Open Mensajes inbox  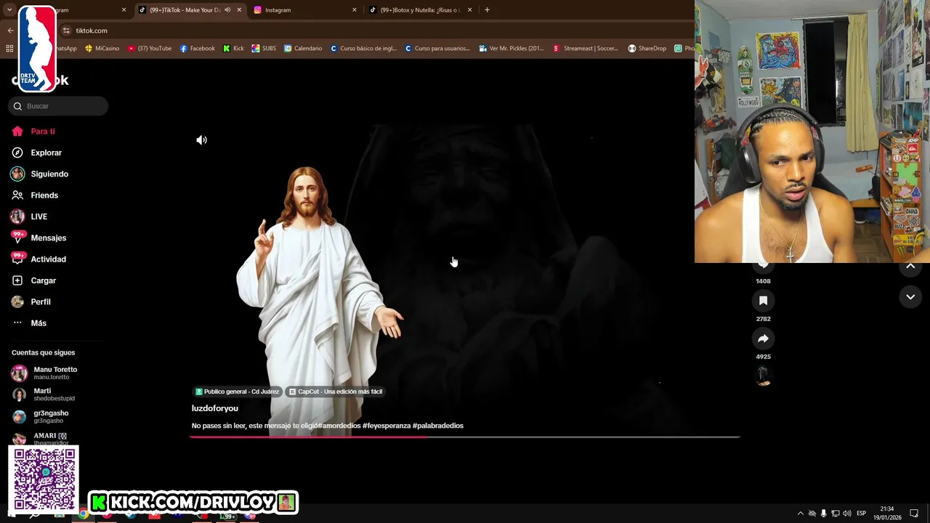click(x=39, y=238)
